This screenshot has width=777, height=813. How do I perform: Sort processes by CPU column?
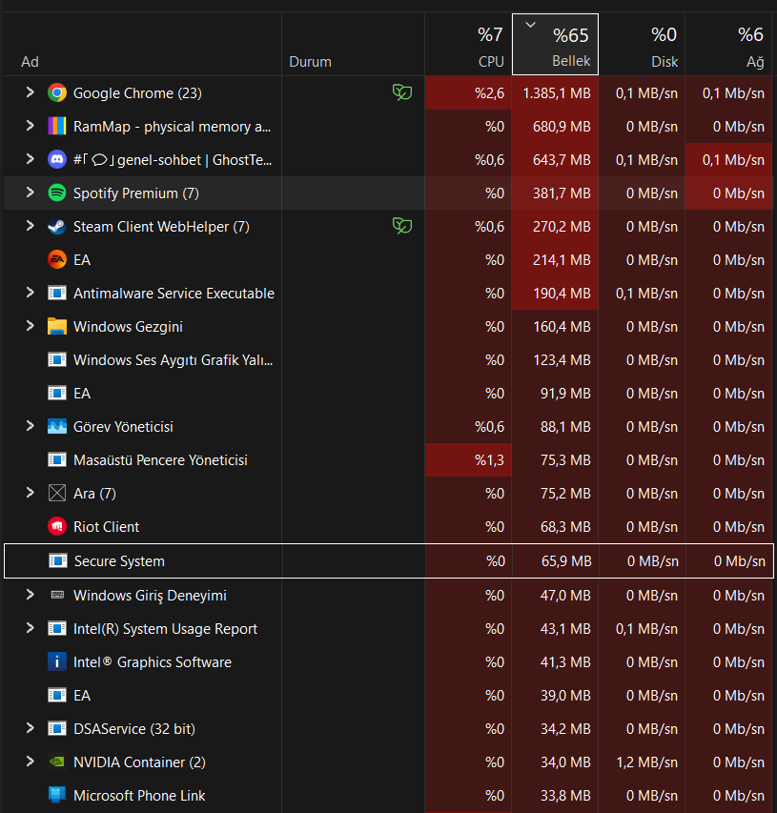pyautogui.click(x=468, y=46)
